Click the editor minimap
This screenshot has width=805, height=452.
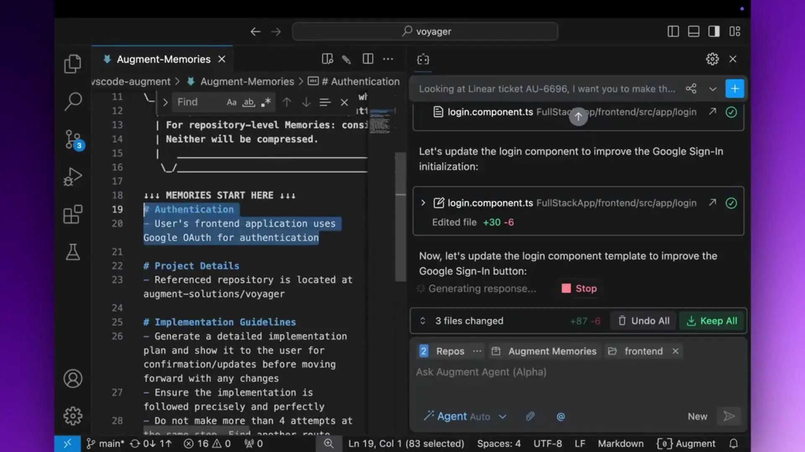click(381, 121)
